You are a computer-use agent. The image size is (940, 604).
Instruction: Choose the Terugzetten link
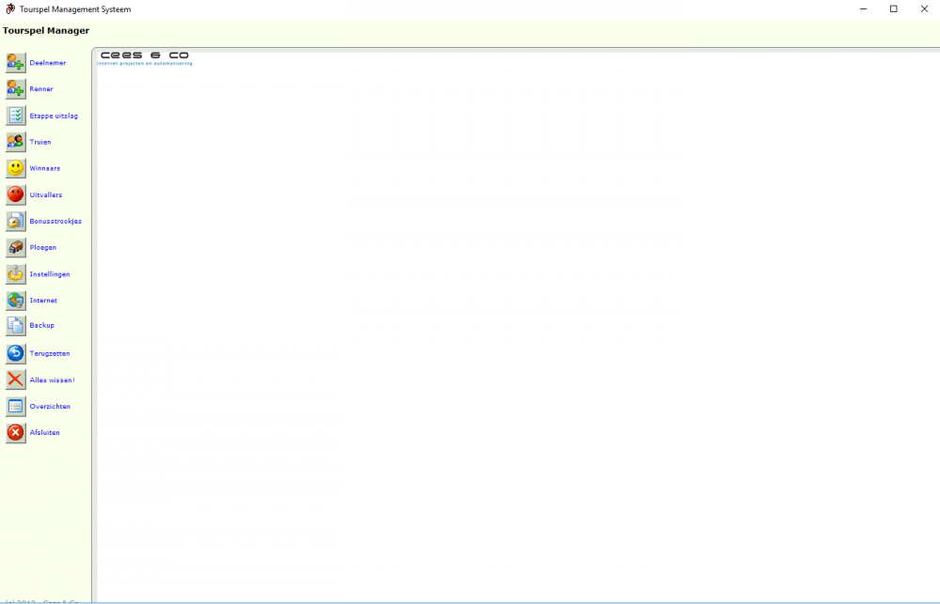pyautogui.click(x=50, y=353)
